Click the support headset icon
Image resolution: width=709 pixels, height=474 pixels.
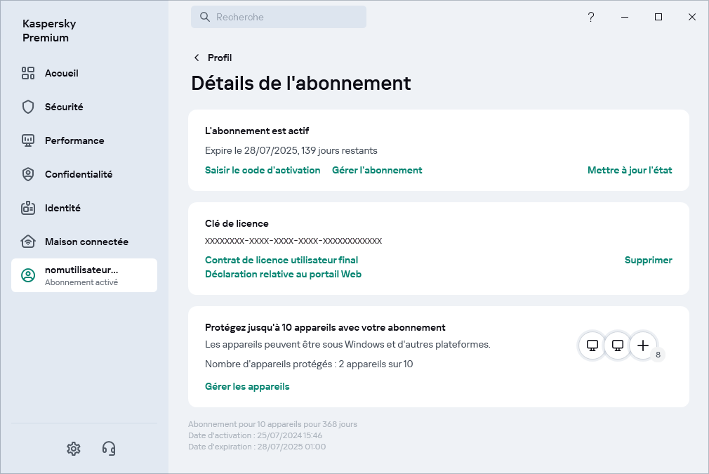point(109,448)
